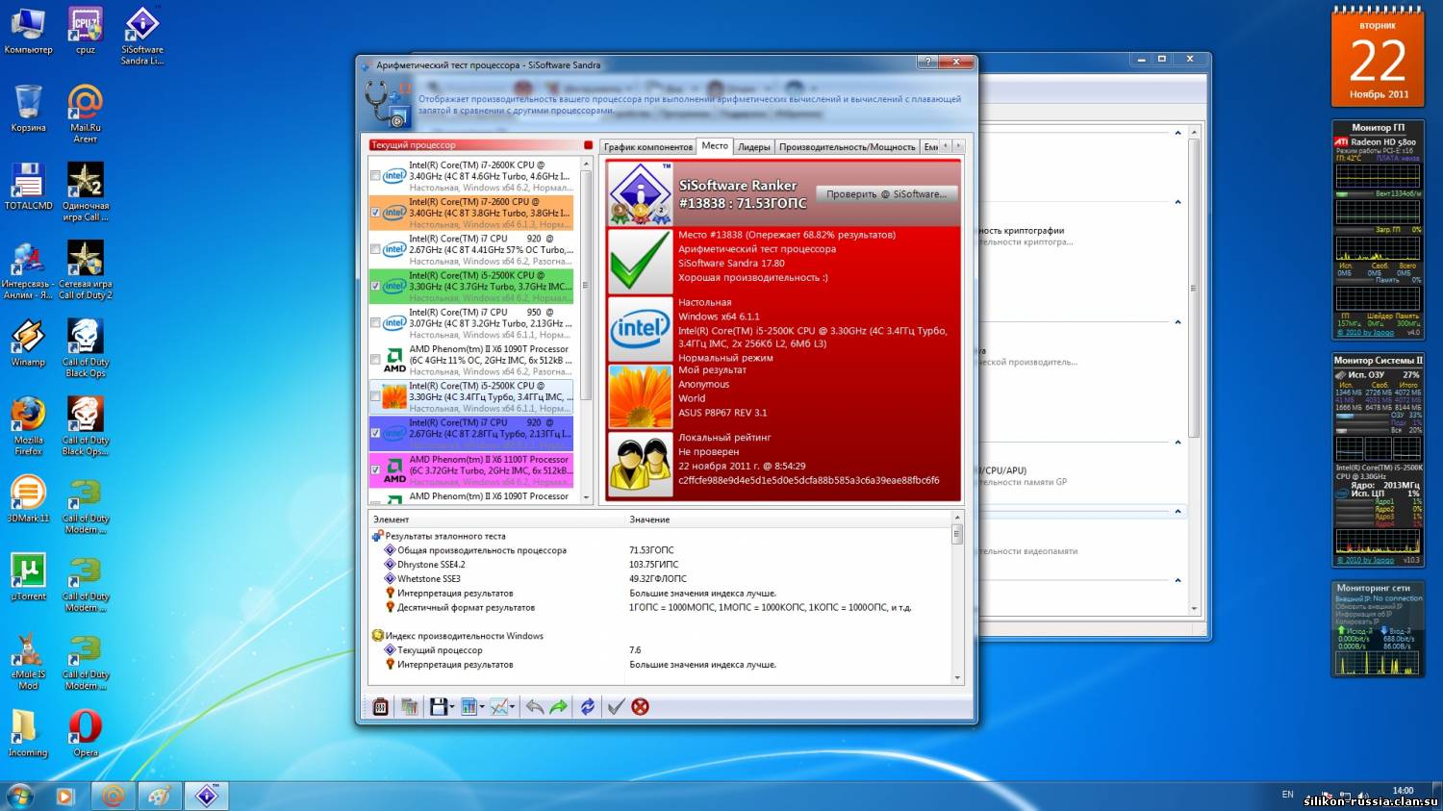Screen dimensions: 1443x811
Task: Click the bar chart view icon in toolbar
Action: (x=468, y=707)
